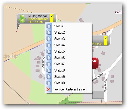128x110 pixels.
Task: Click the yellow status badge on the second unit label
Action: [106, 41]
